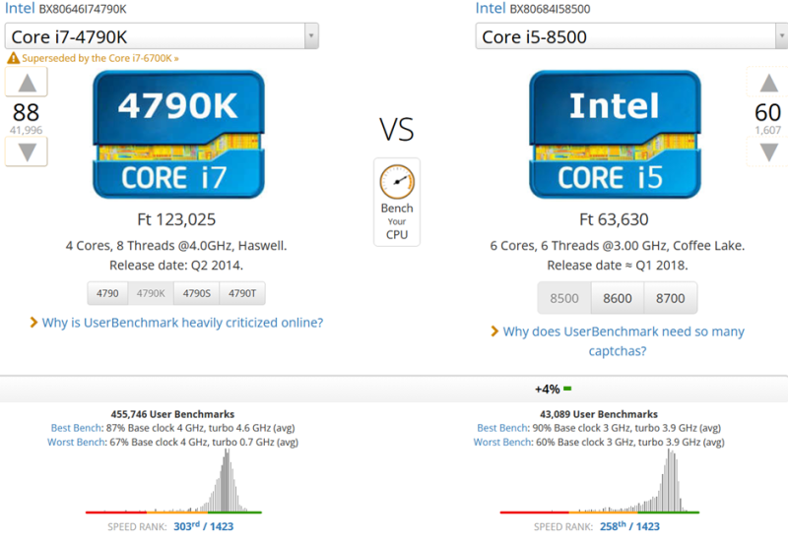The height and width of the screenshot is (541, 788).
Task: Downvote the Core i7-4790K
Action: coord(27,150)
